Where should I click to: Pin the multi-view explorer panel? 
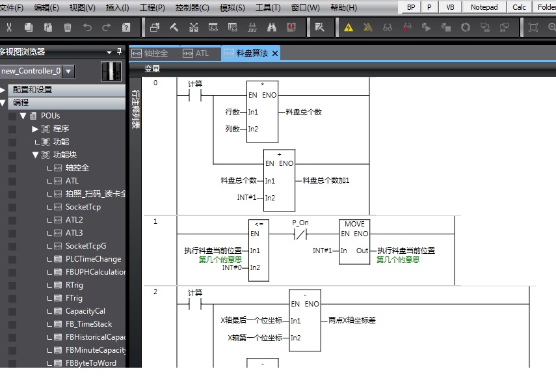119,52
